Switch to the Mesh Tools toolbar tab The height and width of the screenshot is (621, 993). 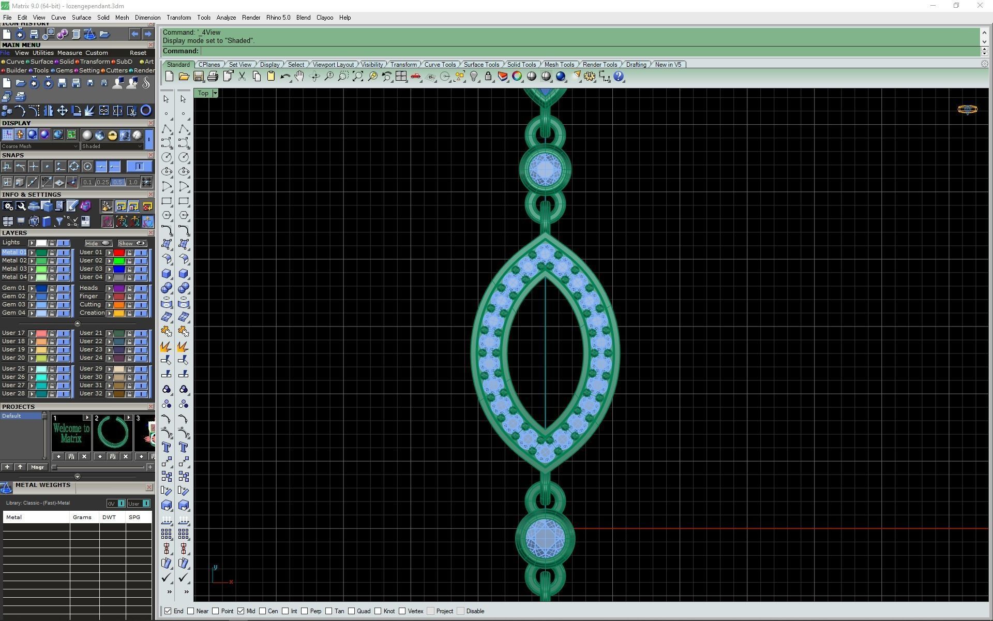pos(559,65)
